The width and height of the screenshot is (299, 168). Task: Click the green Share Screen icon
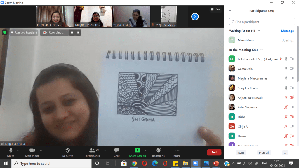pyautogui.click(x=137, y=150)
